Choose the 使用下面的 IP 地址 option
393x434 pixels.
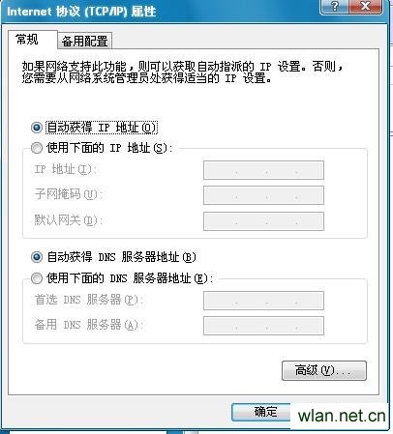37,148
